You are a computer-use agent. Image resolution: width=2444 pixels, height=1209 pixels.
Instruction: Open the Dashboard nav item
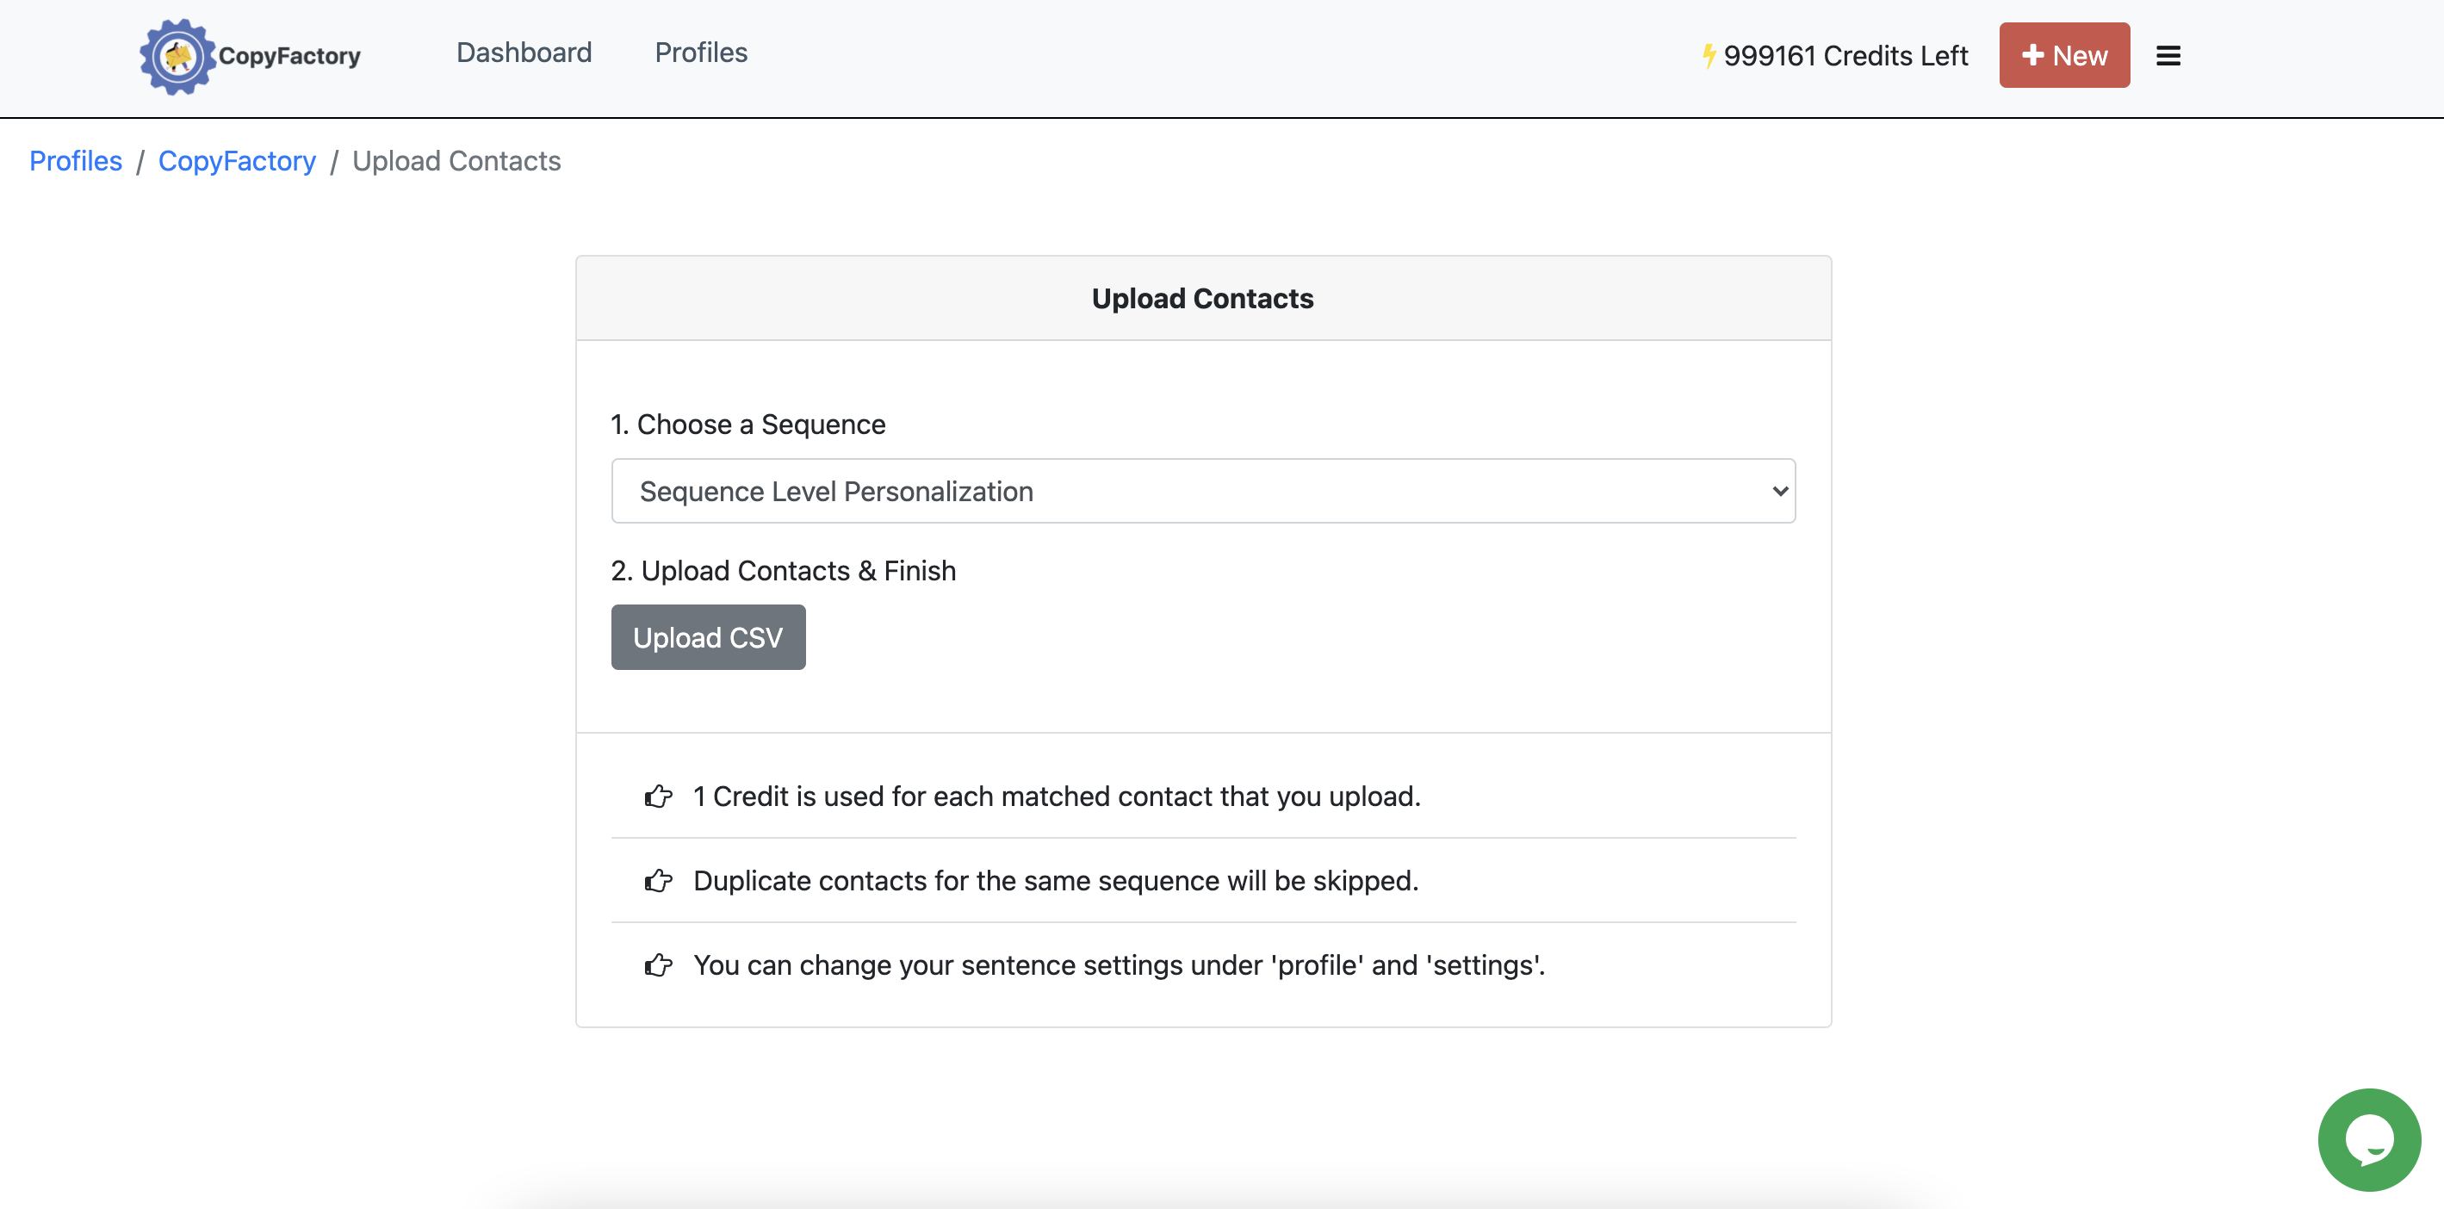pos(524,53)
